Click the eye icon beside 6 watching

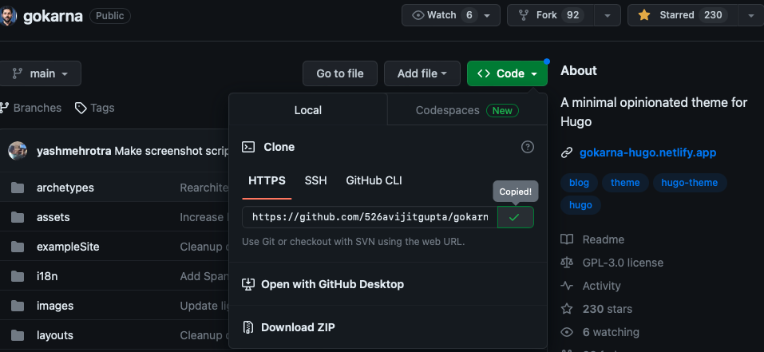tap(567, 332)
